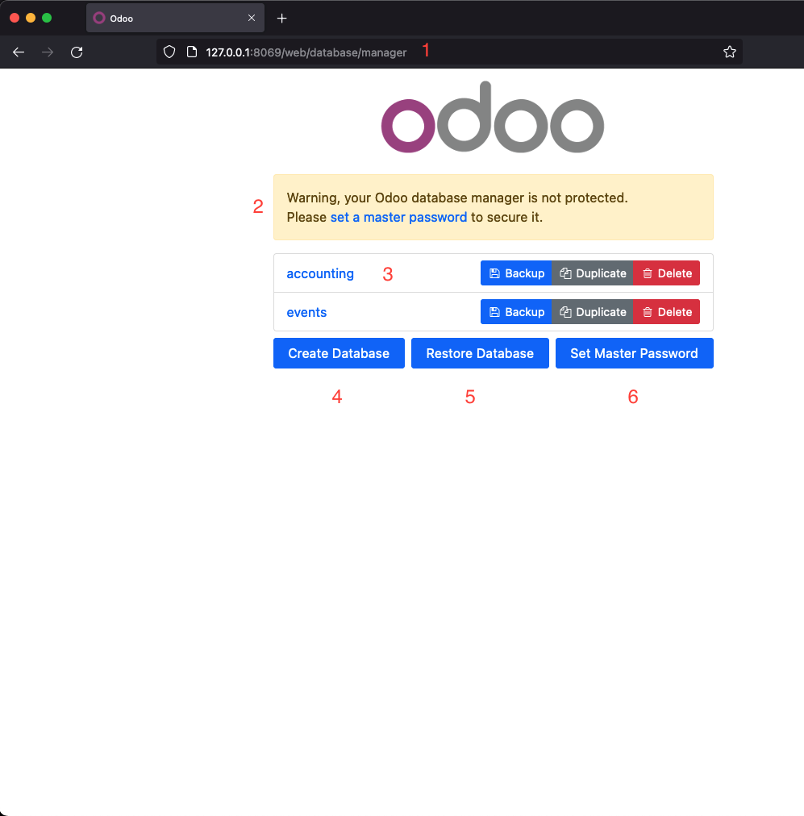Screen dimensions: 804x816
Task: Backup the accounting database
Action: click(x=516, y=273)
